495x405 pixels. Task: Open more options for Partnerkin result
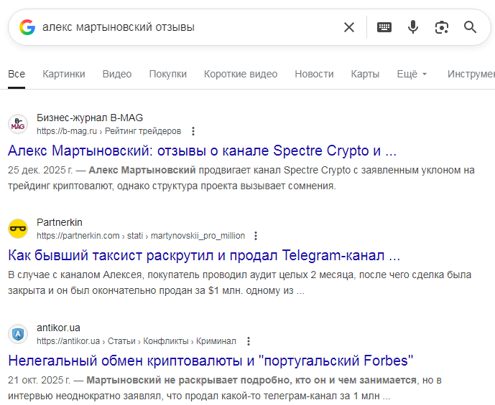click(x=256, y=236)
